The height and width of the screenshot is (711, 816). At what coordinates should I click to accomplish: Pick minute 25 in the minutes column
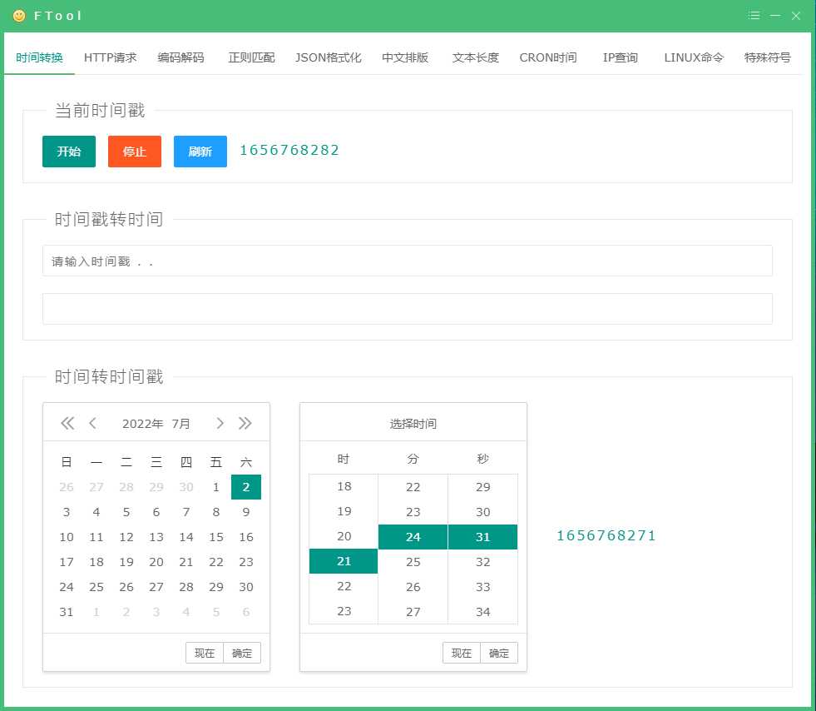(413, 562)
